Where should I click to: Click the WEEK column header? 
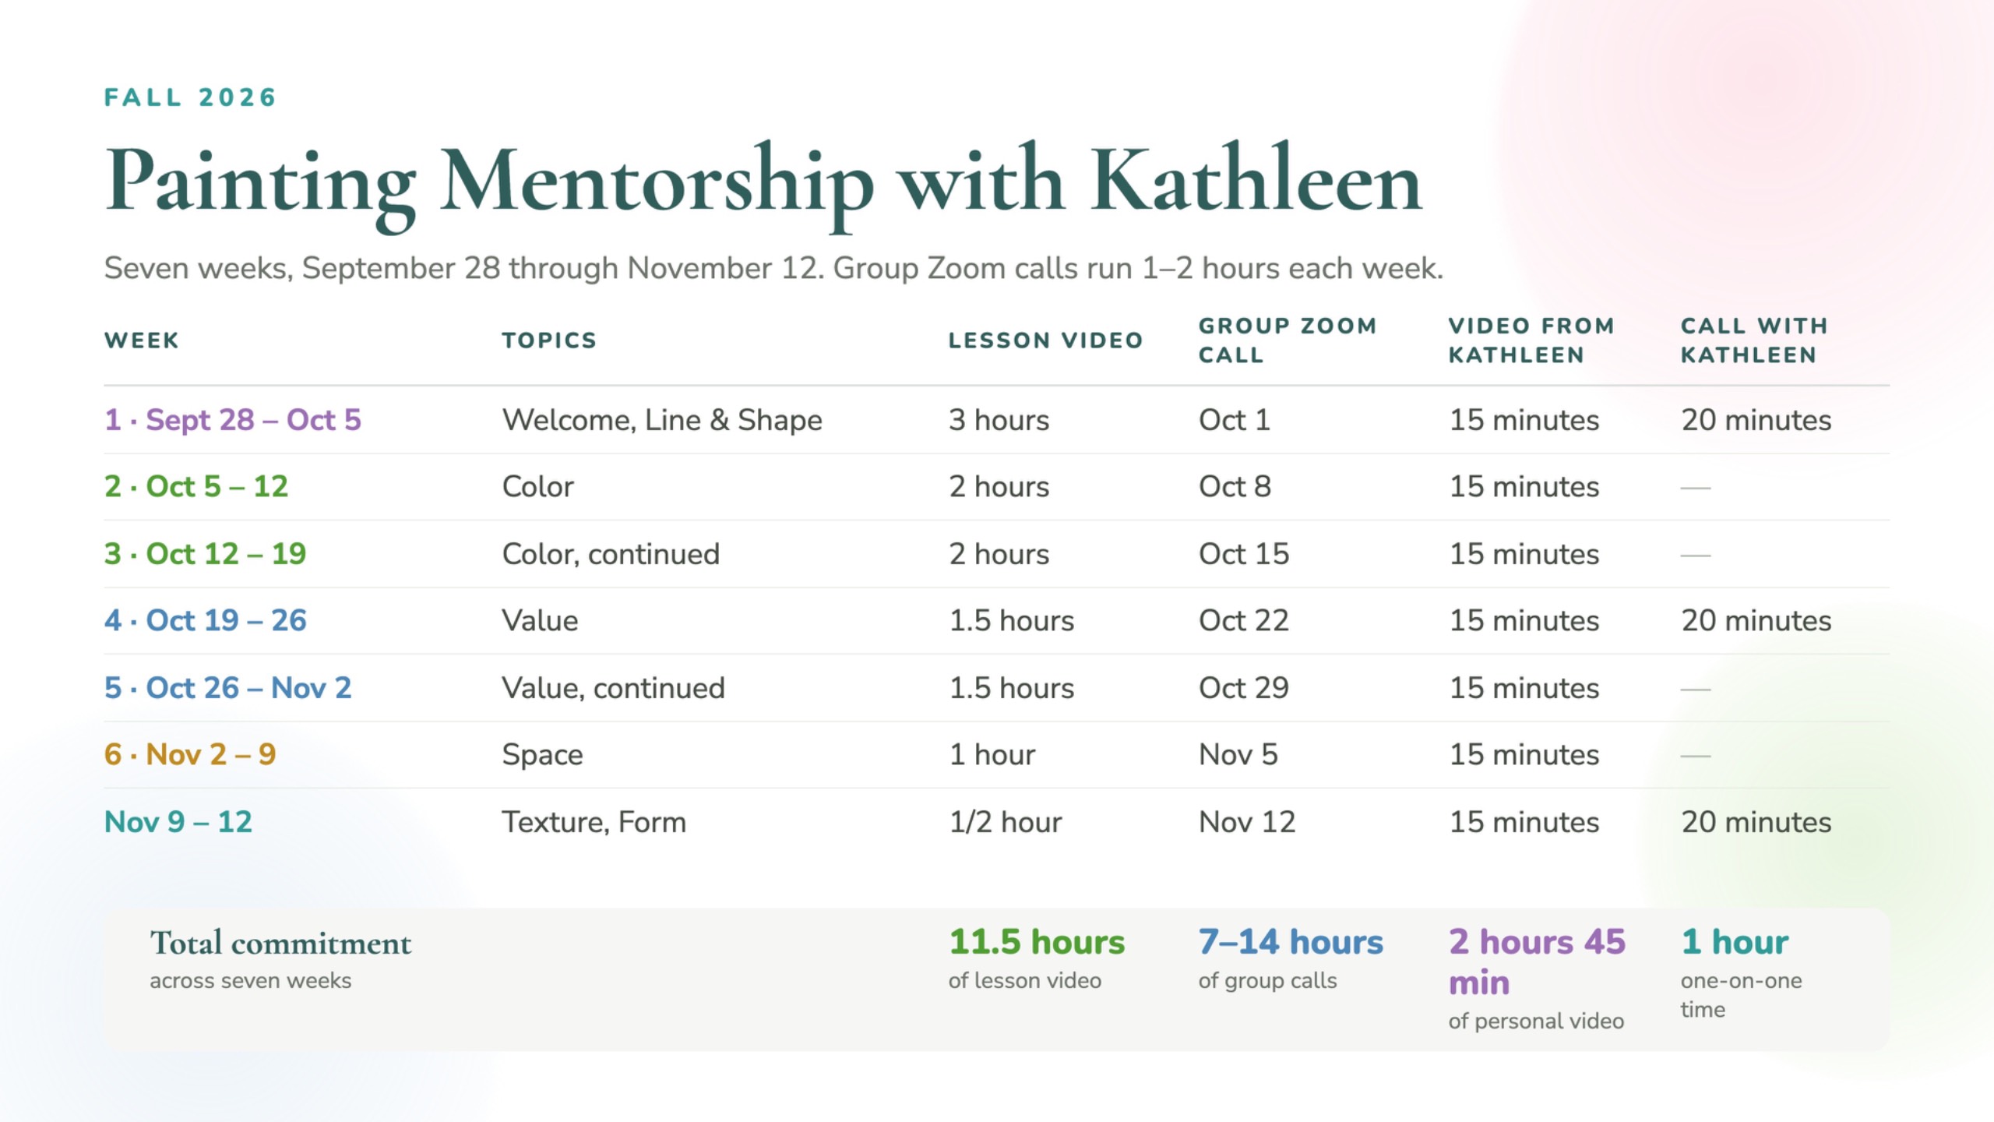[142, 340]
